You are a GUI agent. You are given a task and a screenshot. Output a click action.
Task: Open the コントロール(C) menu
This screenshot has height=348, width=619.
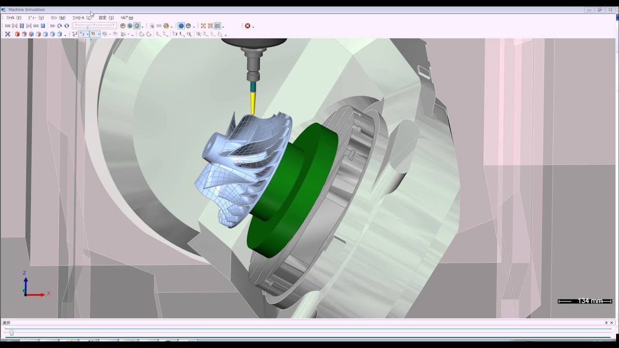[82, 18]
